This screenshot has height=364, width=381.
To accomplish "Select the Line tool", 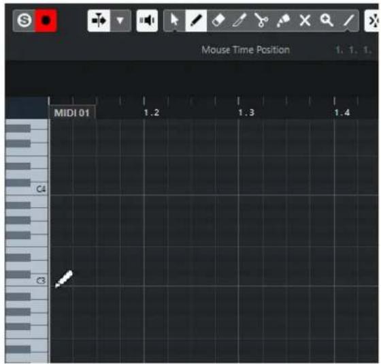I will [348, 20].
